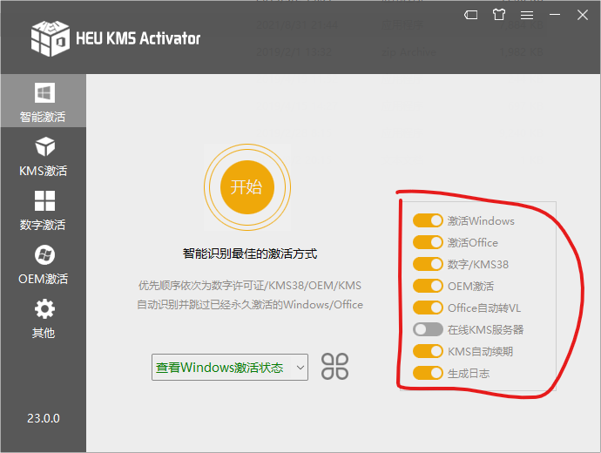Image resolution: width=601 pixels, height=453 pixels.
Task: Expand the 查看Windows激活状态 dropdown
Action: 230,368
